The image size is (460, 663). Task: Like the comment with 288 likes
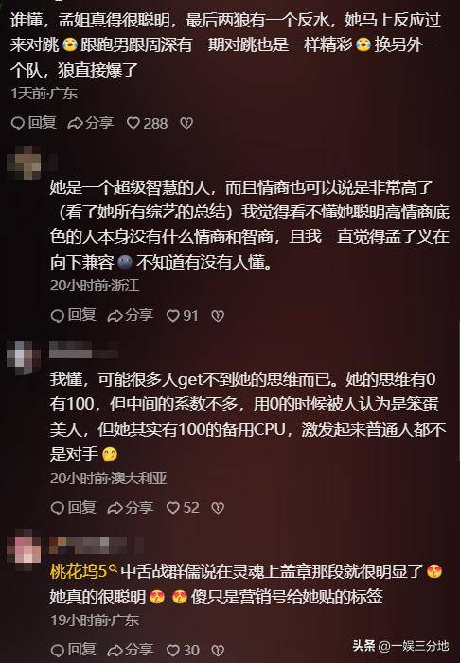click(x=147, y=123)
